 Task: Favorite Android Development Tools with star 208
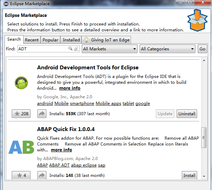coord(21,114)
